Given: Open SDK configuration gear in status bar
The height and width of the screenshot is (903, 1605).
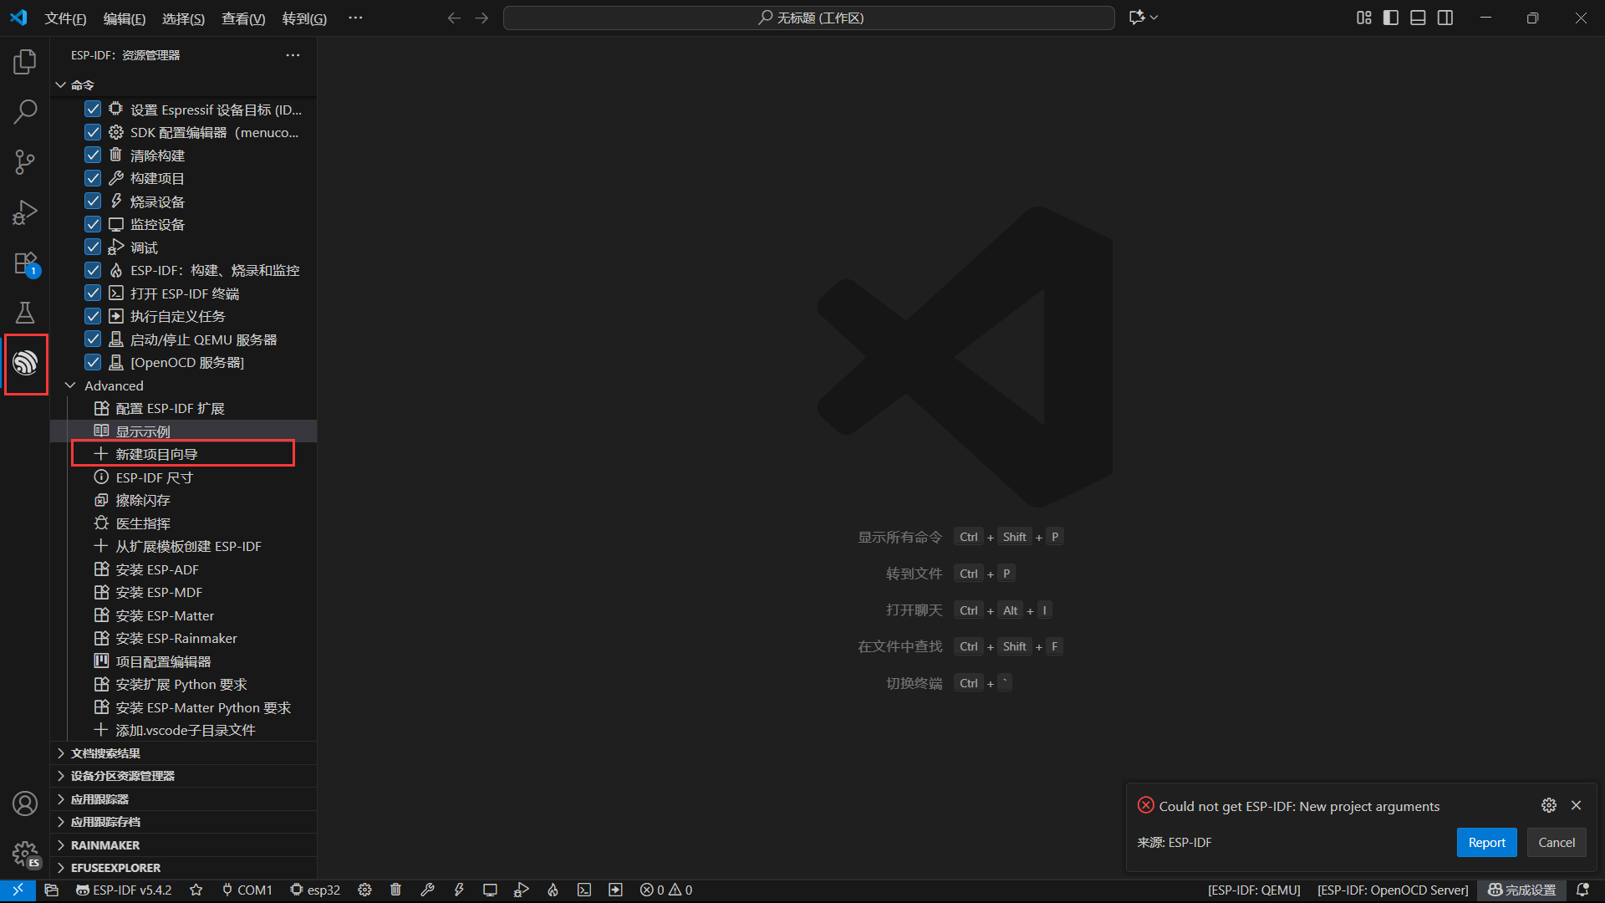Looking at the screenshot, I should (x=364, y=890).
